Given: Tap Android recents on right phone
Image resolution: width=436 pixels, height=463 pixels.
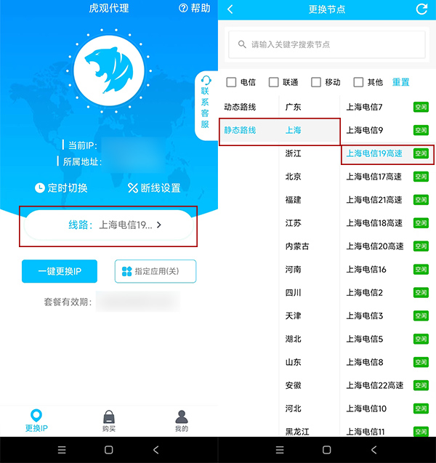Looking at the screenshot, I should pyautogui.click(x=280, y=450).
